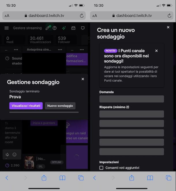Click the poll progress bar under buttons
176x191 pixels.
point(44,112)
